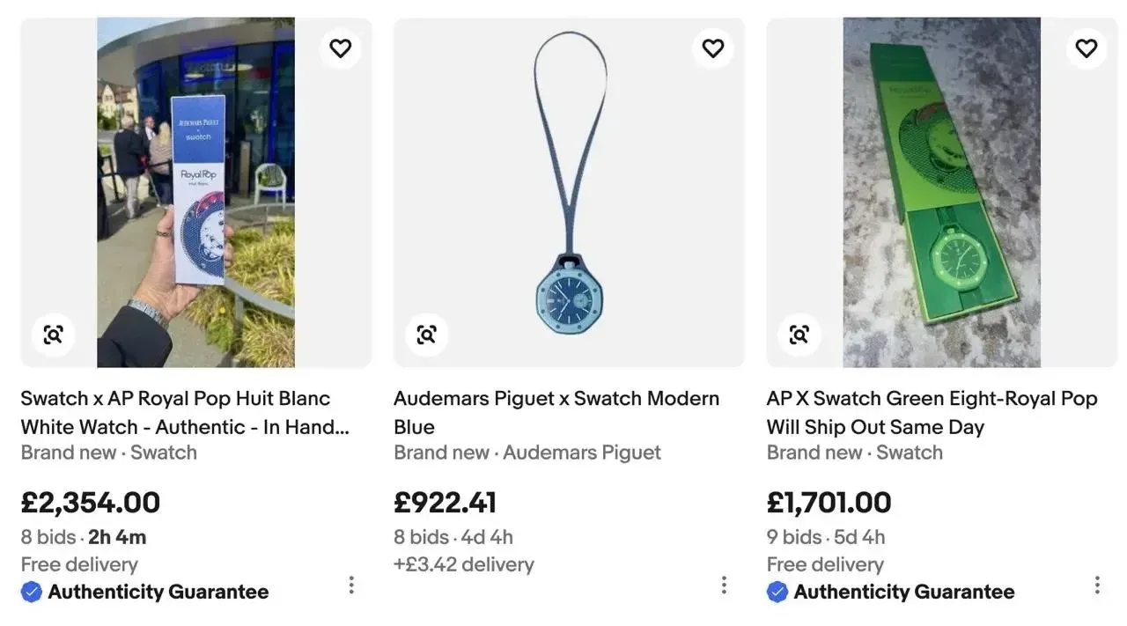Viewport: 1127px width, 626px height.
Task: Open three-dot menu for £922.41 listing
Action: (724, 585)
